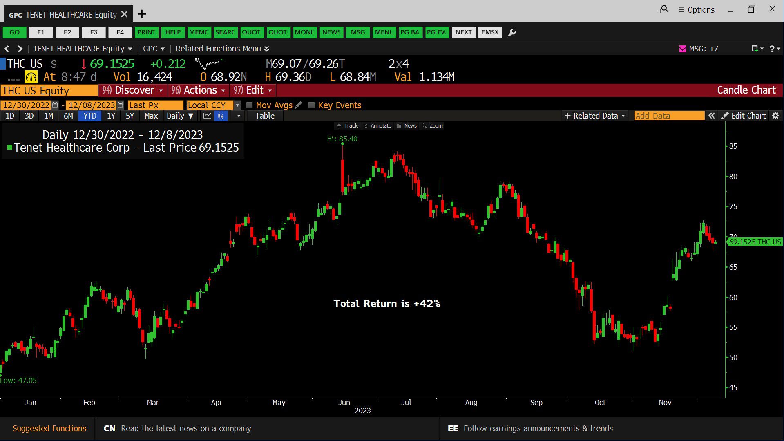Click the yellow gauge icon beside At 8:47
Viewport: 784px width, 441px height.
point(31,77)
